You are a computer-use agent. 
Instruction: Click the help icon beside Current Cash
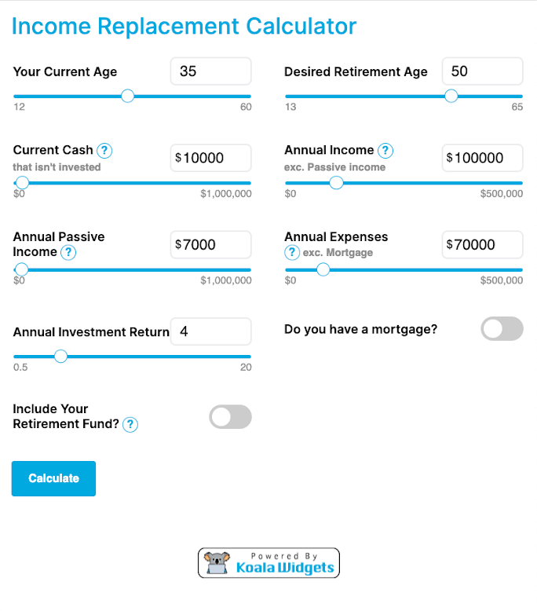(x=104, y=150)
